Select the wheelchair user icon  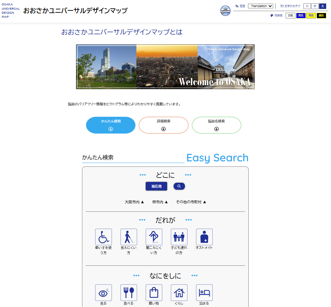pyautogui.click(x=104, y=237)
